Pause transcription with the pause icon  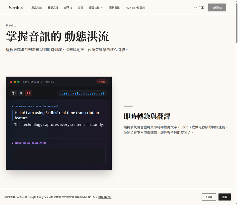pos(21,93)
